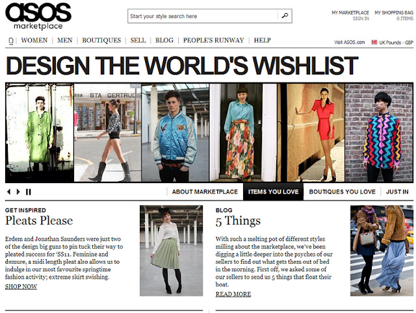Viewport: 416px width, 313px height.
Task: Click the home icon in navigation
Action: [11, 40]
